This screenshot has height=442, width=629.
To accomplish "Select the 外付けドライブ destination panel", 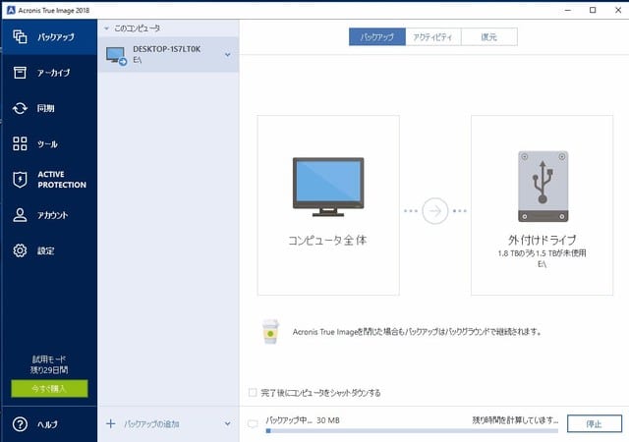I will coord(543,204).
